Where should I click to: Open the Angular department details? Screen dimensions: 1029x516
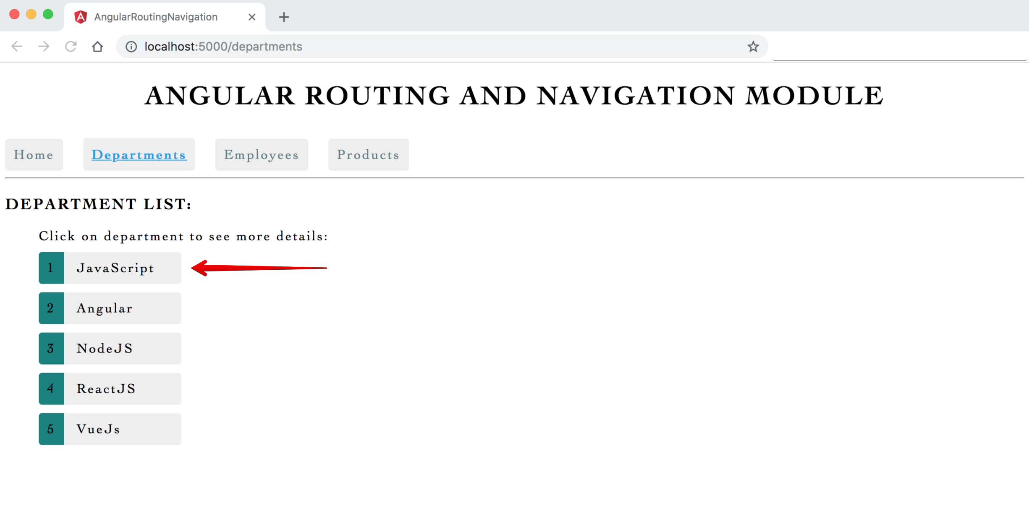(105, 308)
